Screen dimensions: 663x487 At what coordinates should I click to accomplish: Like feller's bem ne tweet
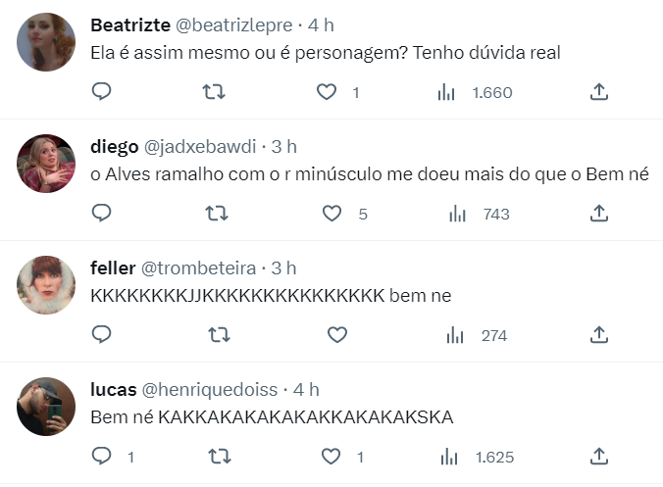[x=337, y=335]
